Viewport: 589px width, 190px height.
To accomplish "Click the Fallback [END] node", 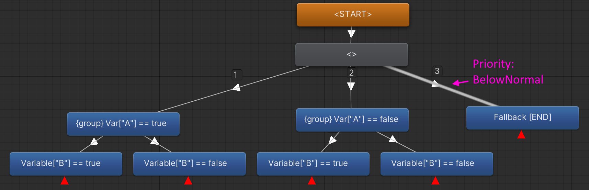I will pyautogui.click(x=523, y=118).
